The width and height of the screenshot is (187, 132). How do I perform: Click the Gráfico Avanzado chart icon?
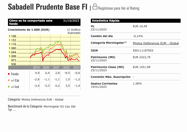(x=69, y=30)
